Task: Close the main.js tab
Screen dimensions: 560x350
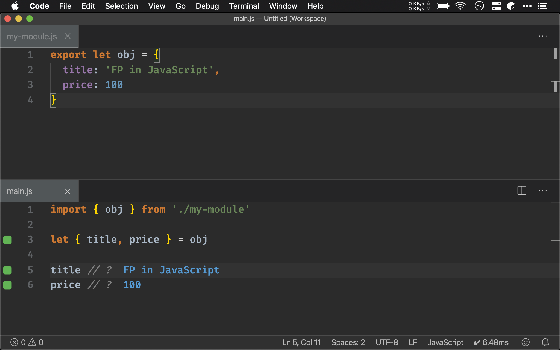Action: 68,191
